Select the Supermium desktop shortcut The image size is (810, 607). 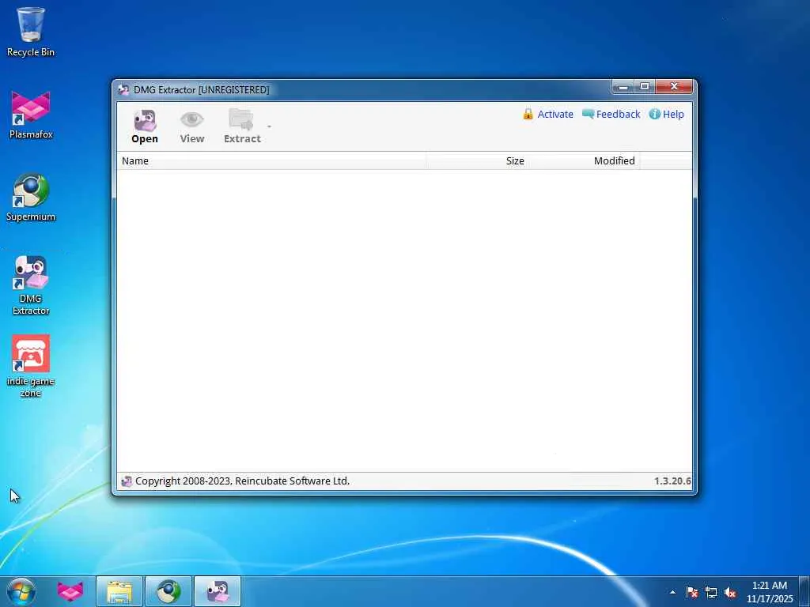(31, 197)
